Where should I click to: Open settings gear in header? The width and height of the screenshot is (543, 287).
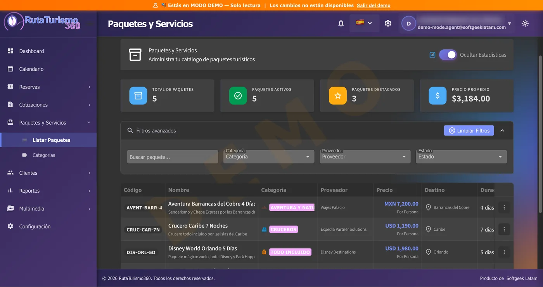[x=388, y=23]
